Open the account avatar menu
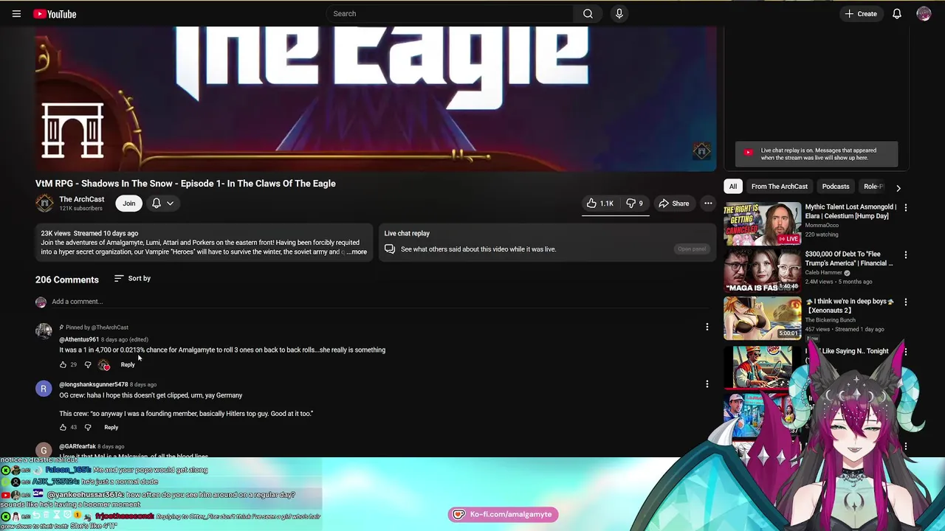Screen dimensions: 945x531 (924, 14)
